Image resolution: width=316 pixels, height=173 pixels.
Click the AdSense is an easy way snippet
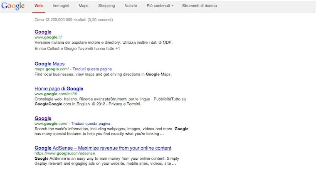(107, 161)
